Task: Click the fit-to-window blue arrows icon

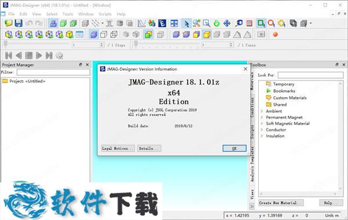Action: point(174,23)
